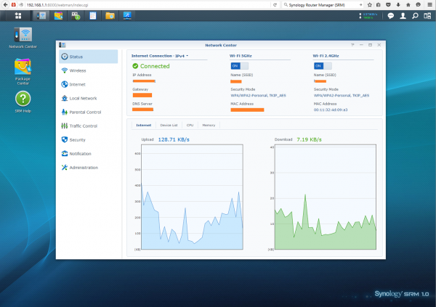
Task: Click the Wi-Fi 5GHz Security Mode value
Action: point(258,96)
